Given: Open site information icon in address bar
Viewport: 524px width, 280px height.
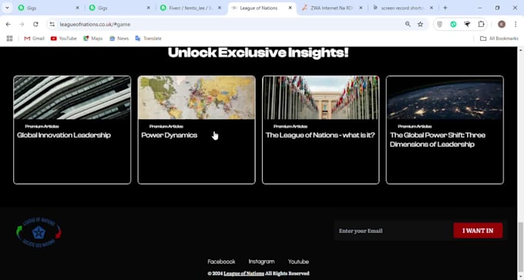Looking at the screenshot, I should 52,24.
